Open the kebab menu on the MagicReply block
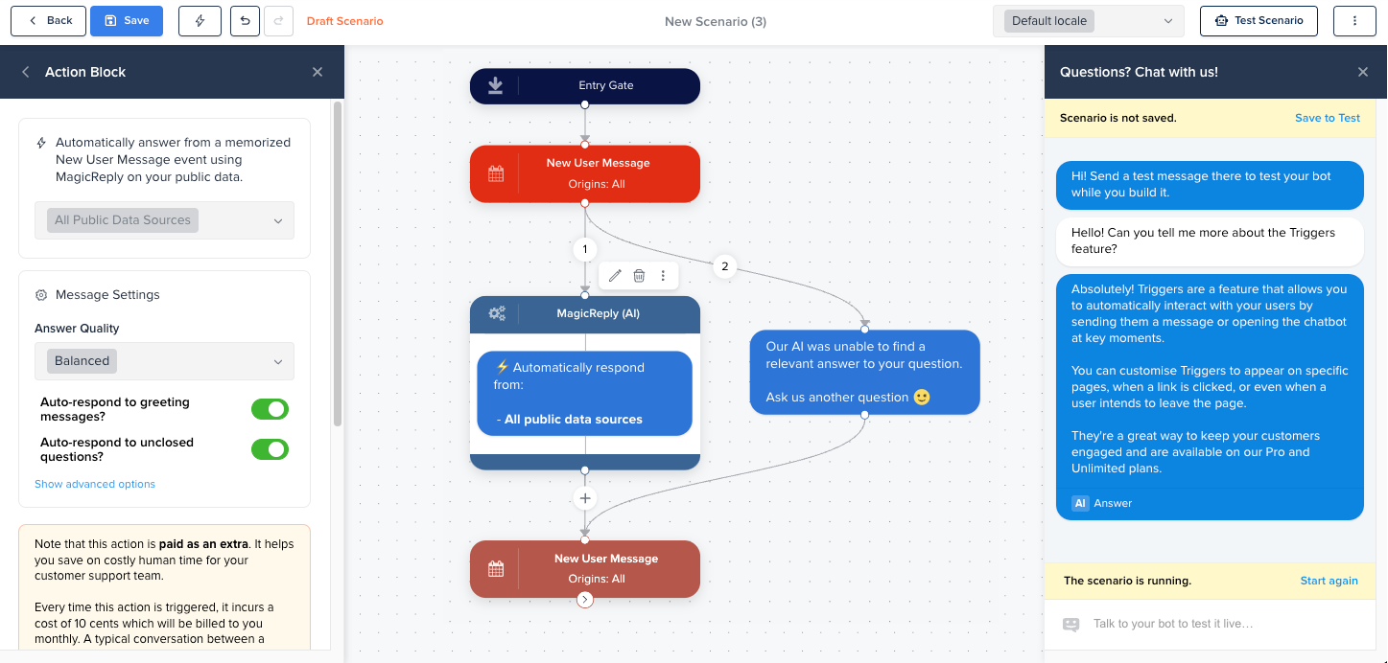 [x=663, y=275]
